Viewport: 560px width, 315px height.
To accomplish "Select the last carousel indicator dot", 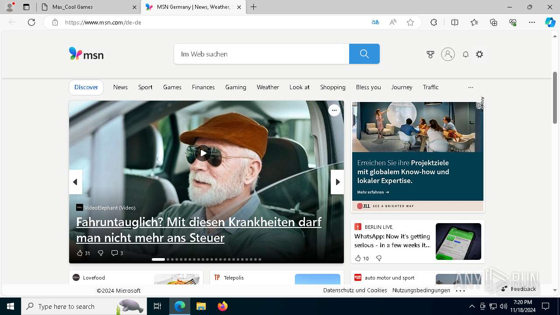I will [x=260, y=259].
